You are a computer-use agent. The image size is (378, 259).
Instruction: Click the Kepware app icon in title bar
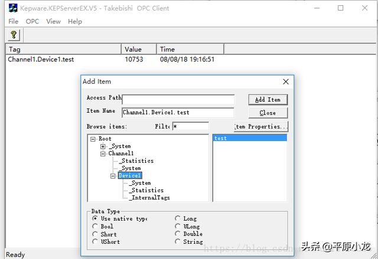pos(13,8)
